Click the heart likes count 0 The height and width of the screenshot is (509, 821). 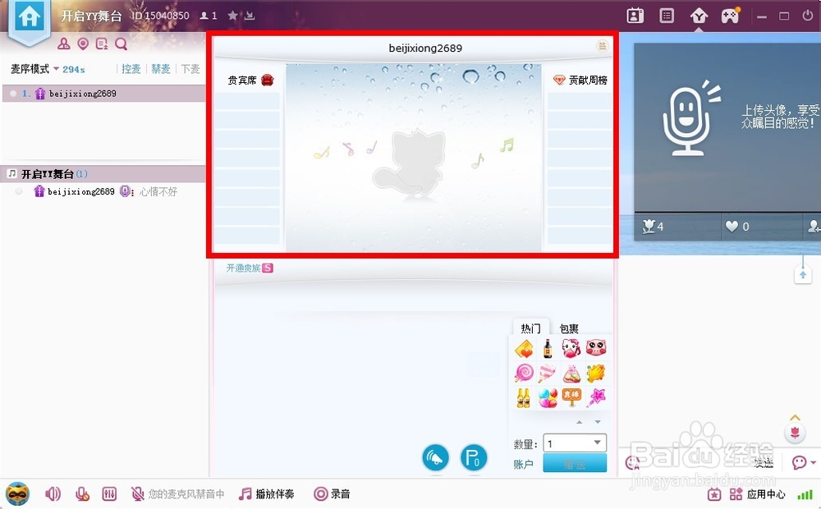coord(737,227)
